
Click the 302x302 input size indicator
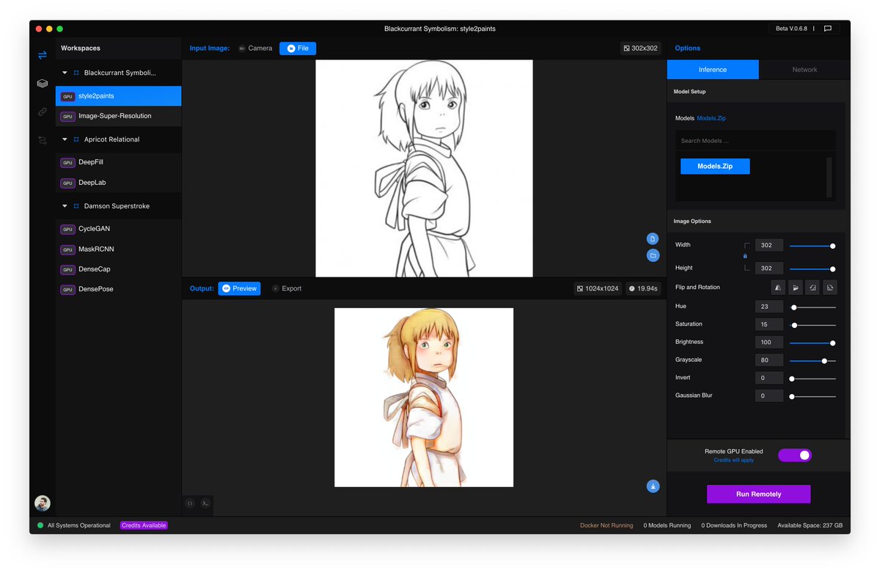[x=641, y=48]
